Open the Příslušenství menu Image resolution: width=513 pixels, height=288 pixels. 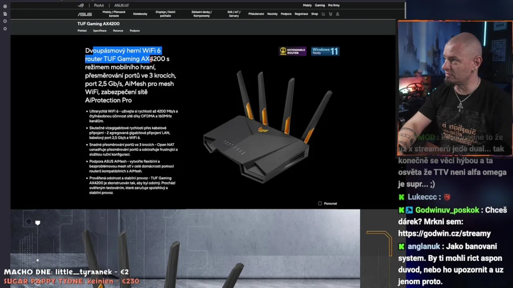click(x=256, y=14)
